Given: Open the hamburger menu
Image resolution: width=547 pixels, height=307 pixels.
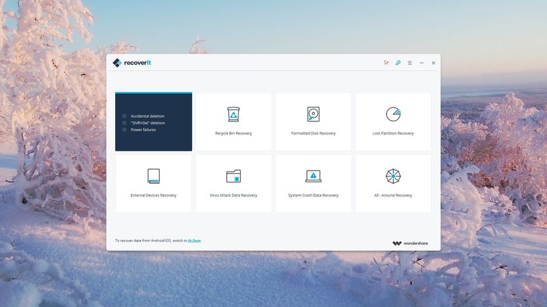Looking at the screenshot, I should coord(410,63).
